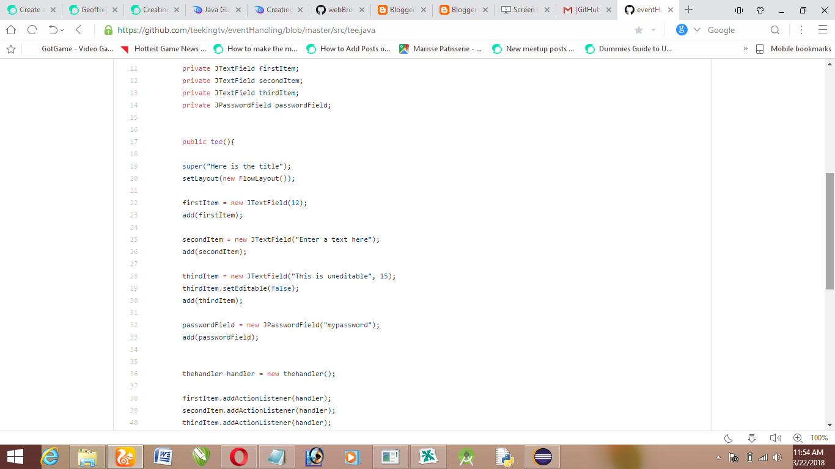The width and height of the screenshot is (835, 469).
Task: Open the system volume control in tray
Action: (777, 457)
